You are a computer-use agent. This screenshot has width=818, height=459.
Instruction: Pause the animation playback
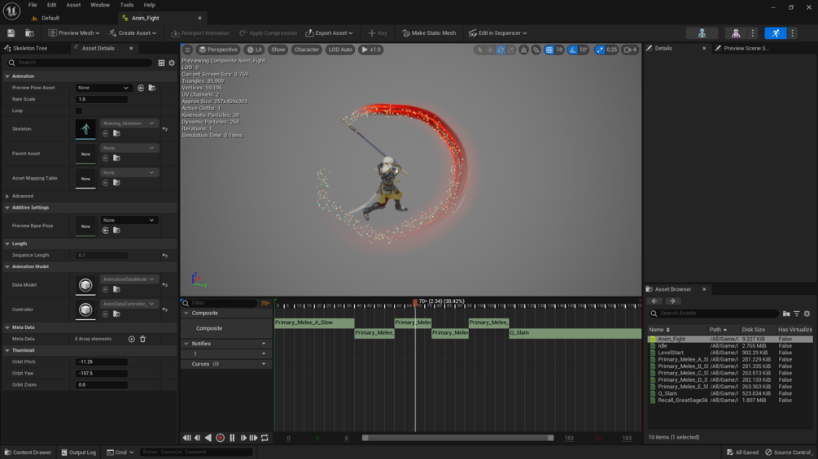232,438
